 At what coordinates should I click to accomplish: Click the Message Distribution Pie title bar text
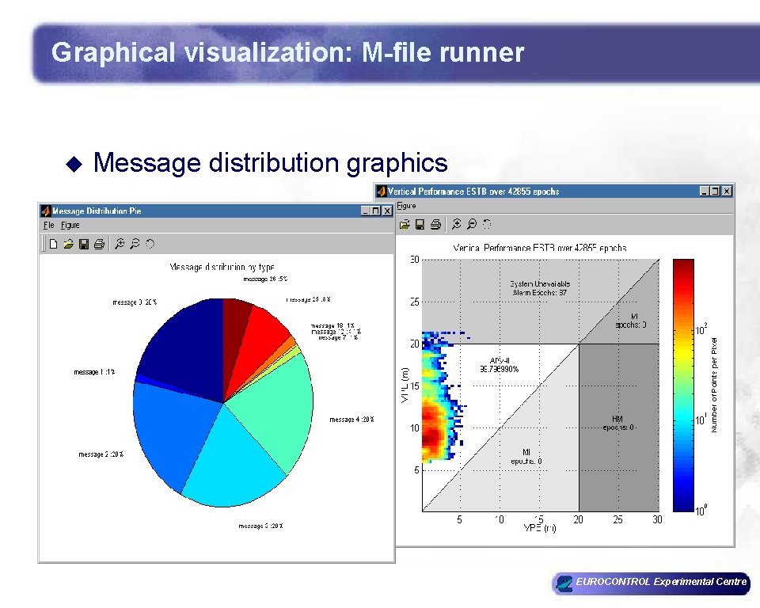[x=97, y=211]
